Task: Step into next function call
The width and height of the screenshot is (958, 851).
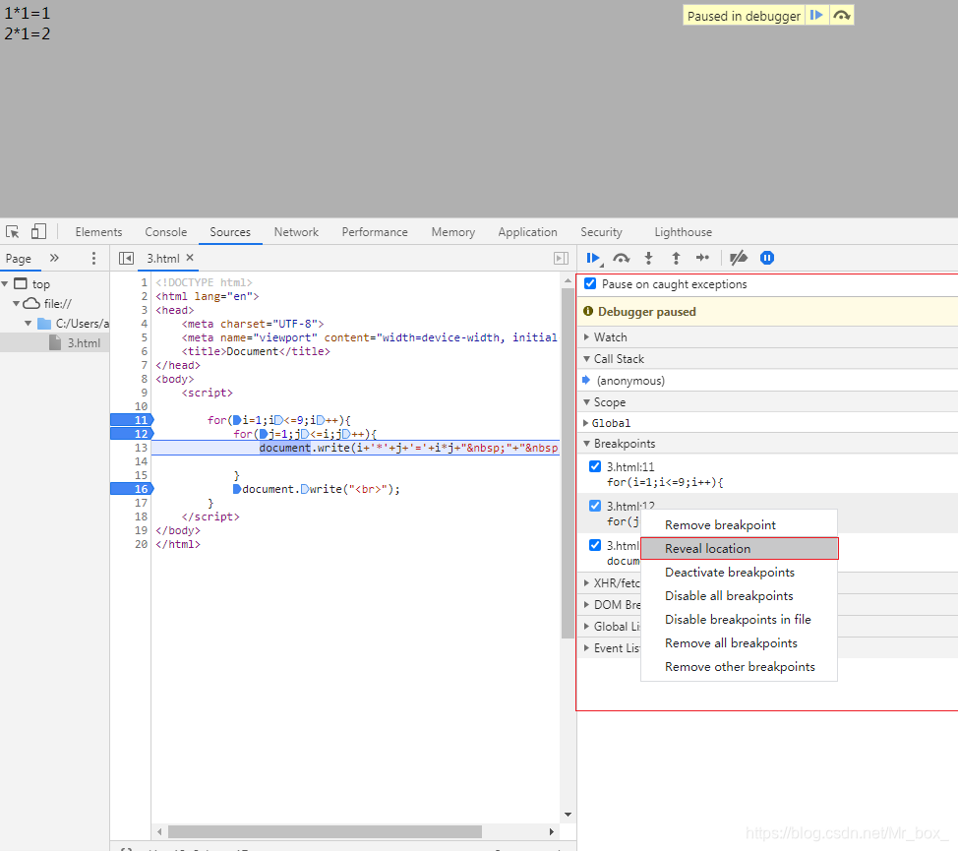Action: (649, 259)
